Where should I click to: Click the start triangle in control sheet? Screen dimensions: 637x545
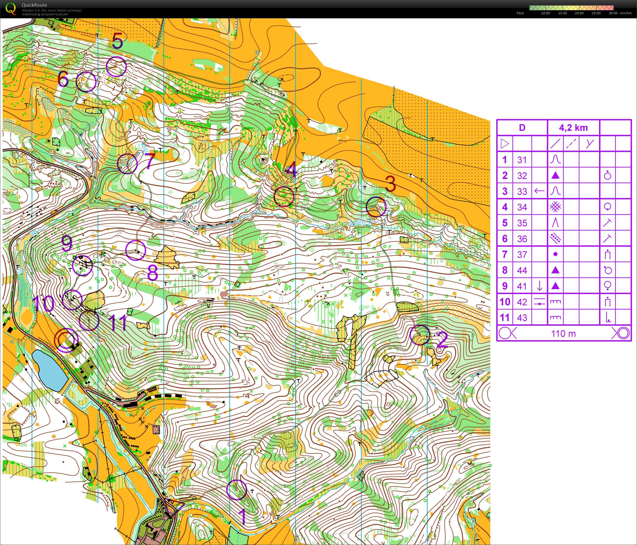click(505, 143)
